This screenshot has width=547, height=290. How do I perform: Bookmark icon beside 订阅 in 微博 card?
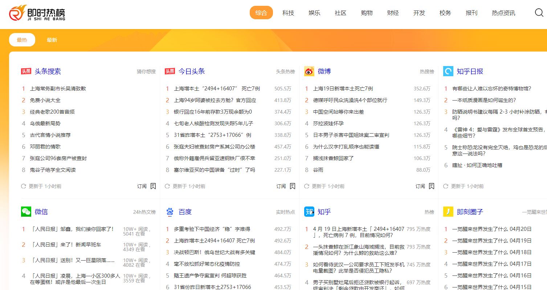click(x=432, y=186)
